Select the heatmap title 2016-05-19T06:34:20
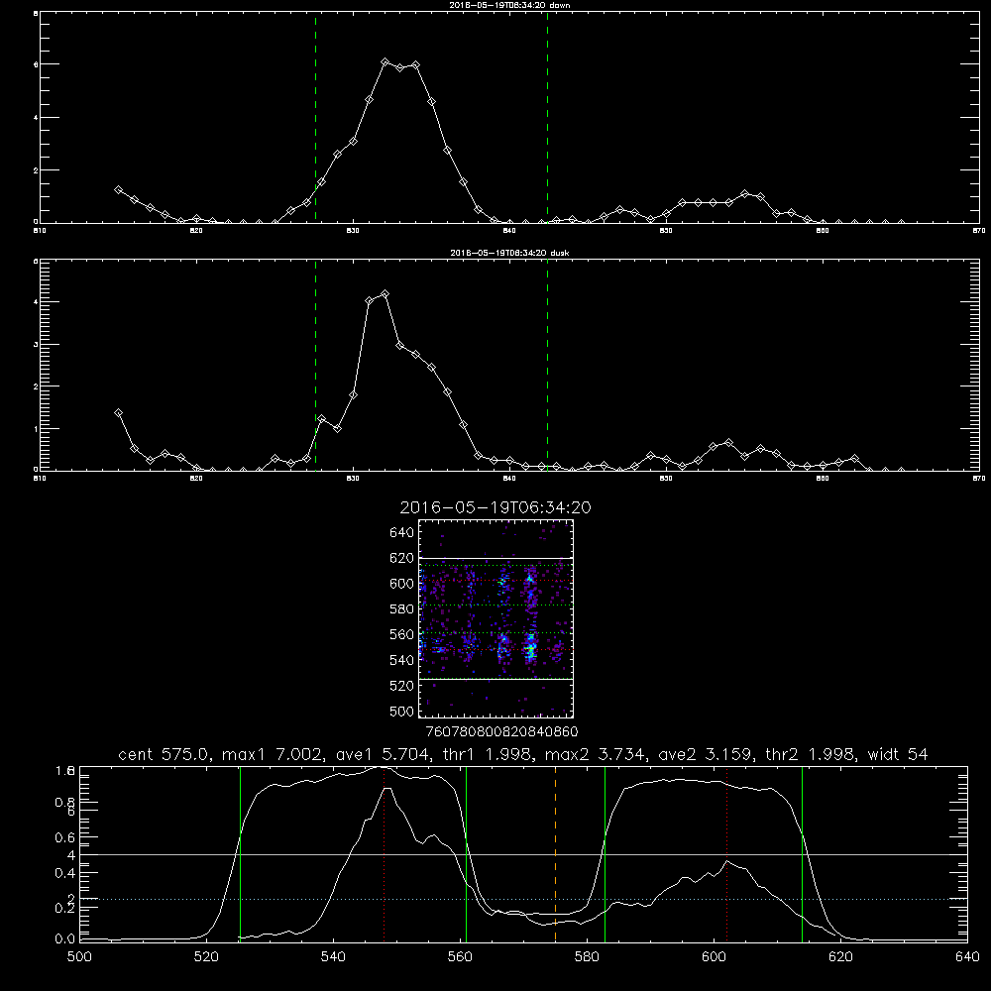The image size is (991, 991). point(495,507)
